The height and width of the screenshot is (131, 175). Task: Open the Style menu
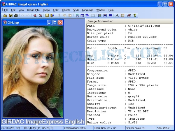click(76, 10)
